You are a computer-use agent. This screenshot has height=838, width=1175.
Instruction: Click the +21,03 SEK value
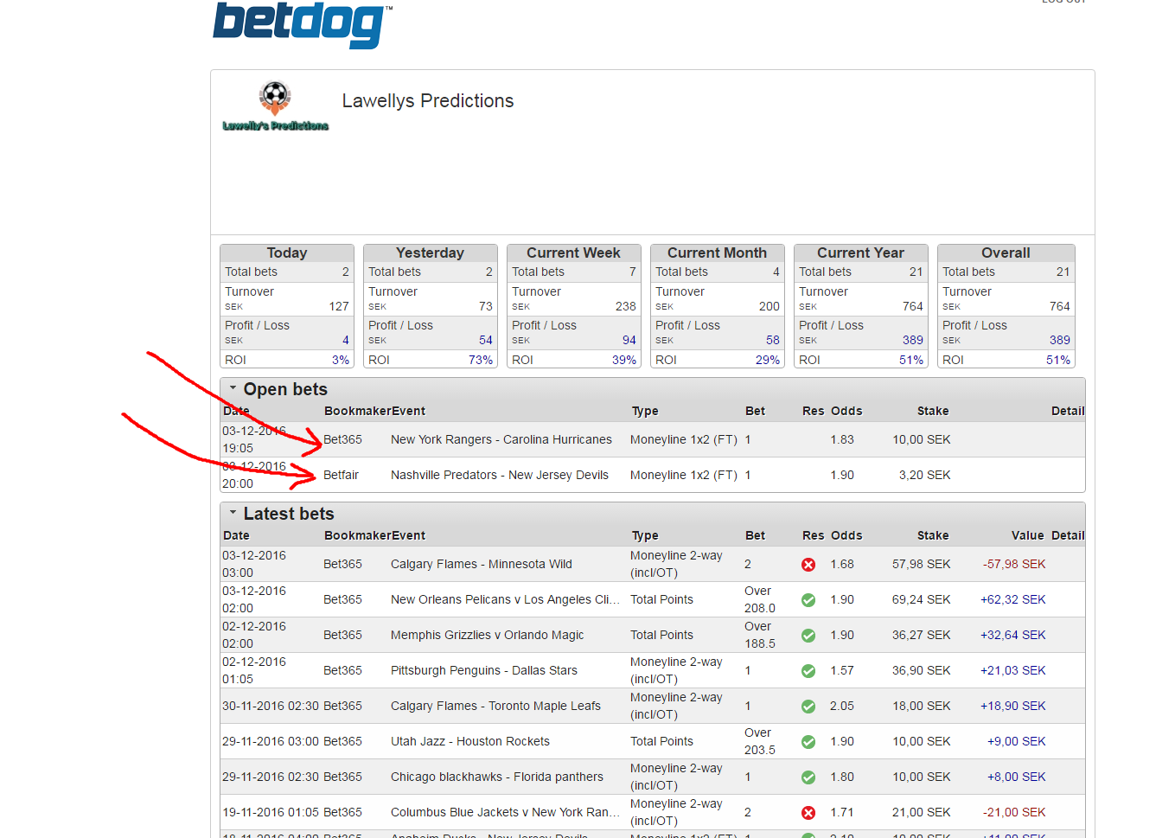[x=1013, y=670]
